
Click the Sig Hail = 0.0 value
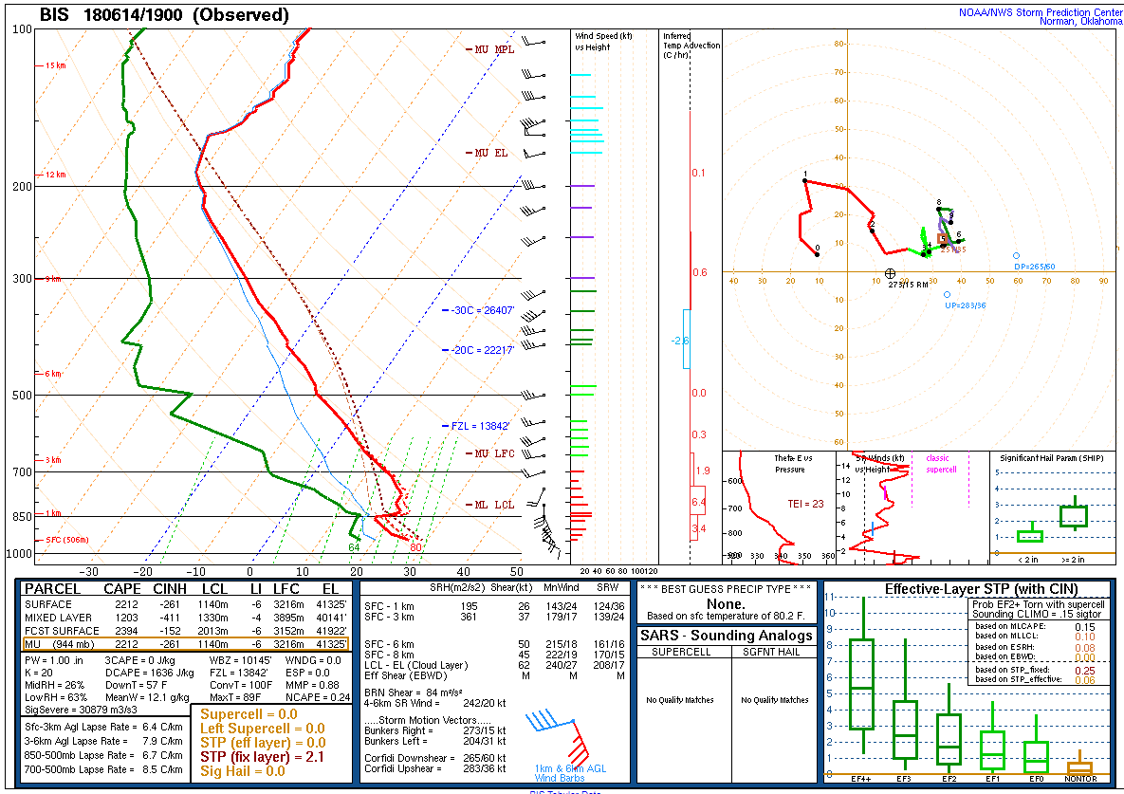[242, 771]
